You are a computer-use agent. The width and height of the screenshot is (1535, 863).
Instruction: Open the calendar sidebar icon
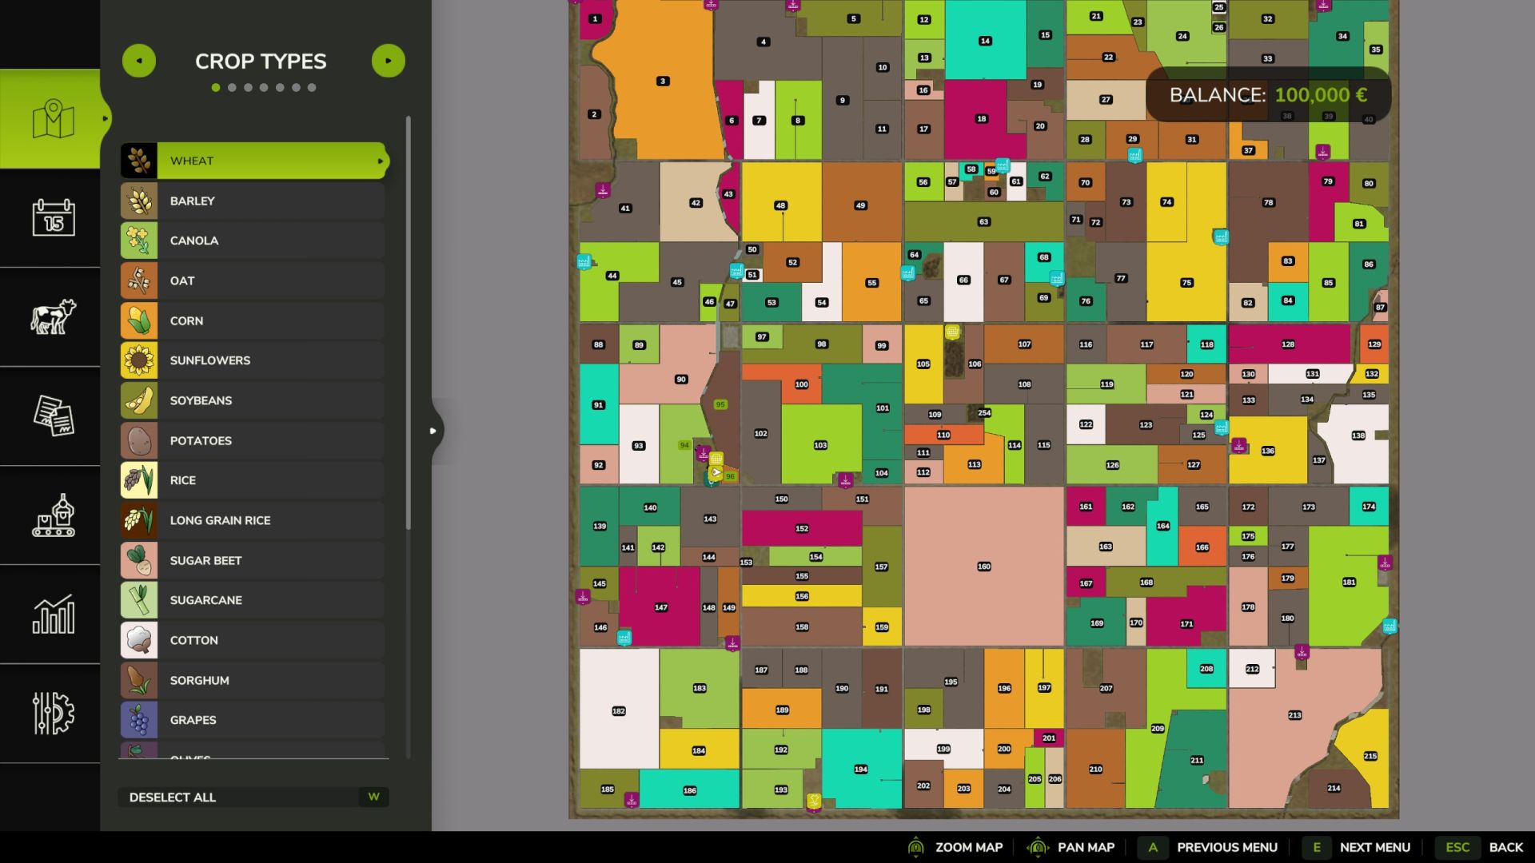[x=53, y=217]
